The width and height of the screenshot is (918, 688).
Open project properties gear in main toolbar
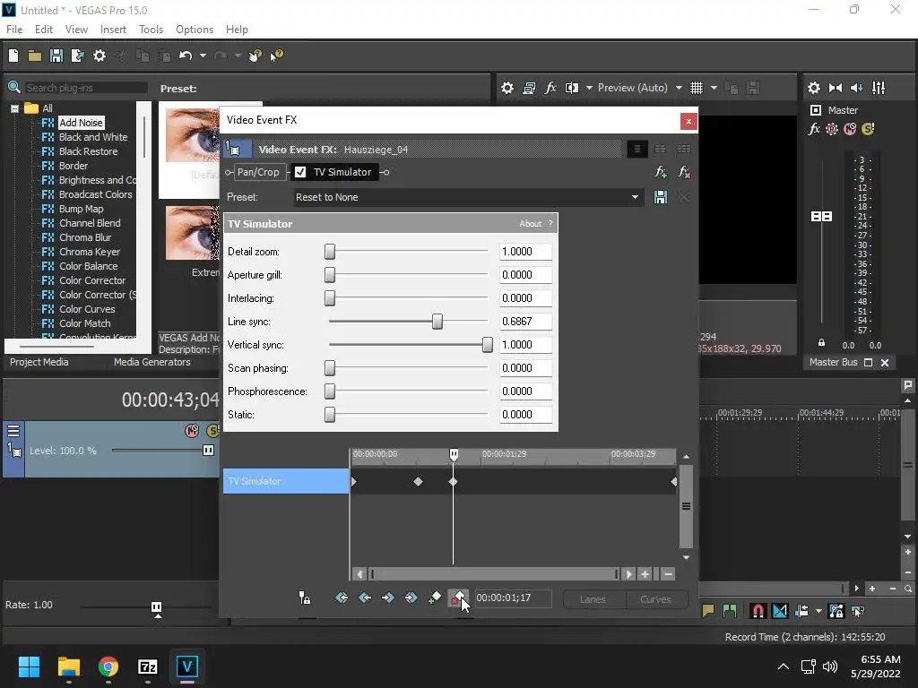coord(100,56)
